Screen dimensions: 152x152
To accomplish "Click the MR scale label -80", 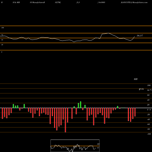I will 148,129.
